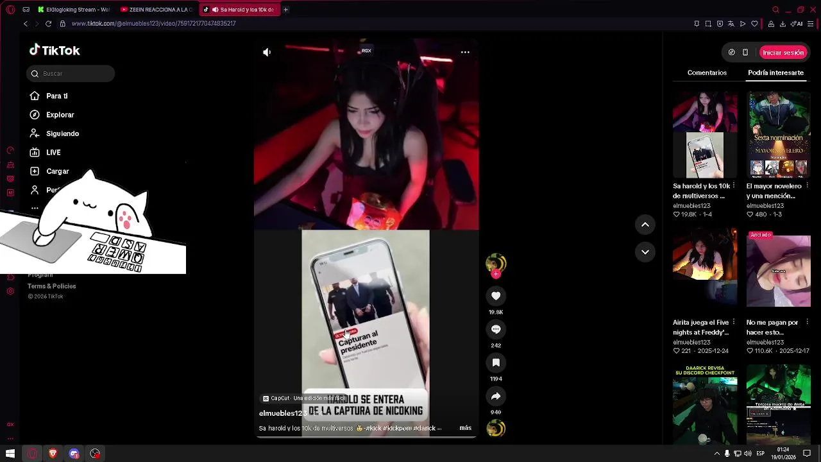
Task: Open 'Airita juega el Five nights' thumbnail
Action: [x=705, y=271]
